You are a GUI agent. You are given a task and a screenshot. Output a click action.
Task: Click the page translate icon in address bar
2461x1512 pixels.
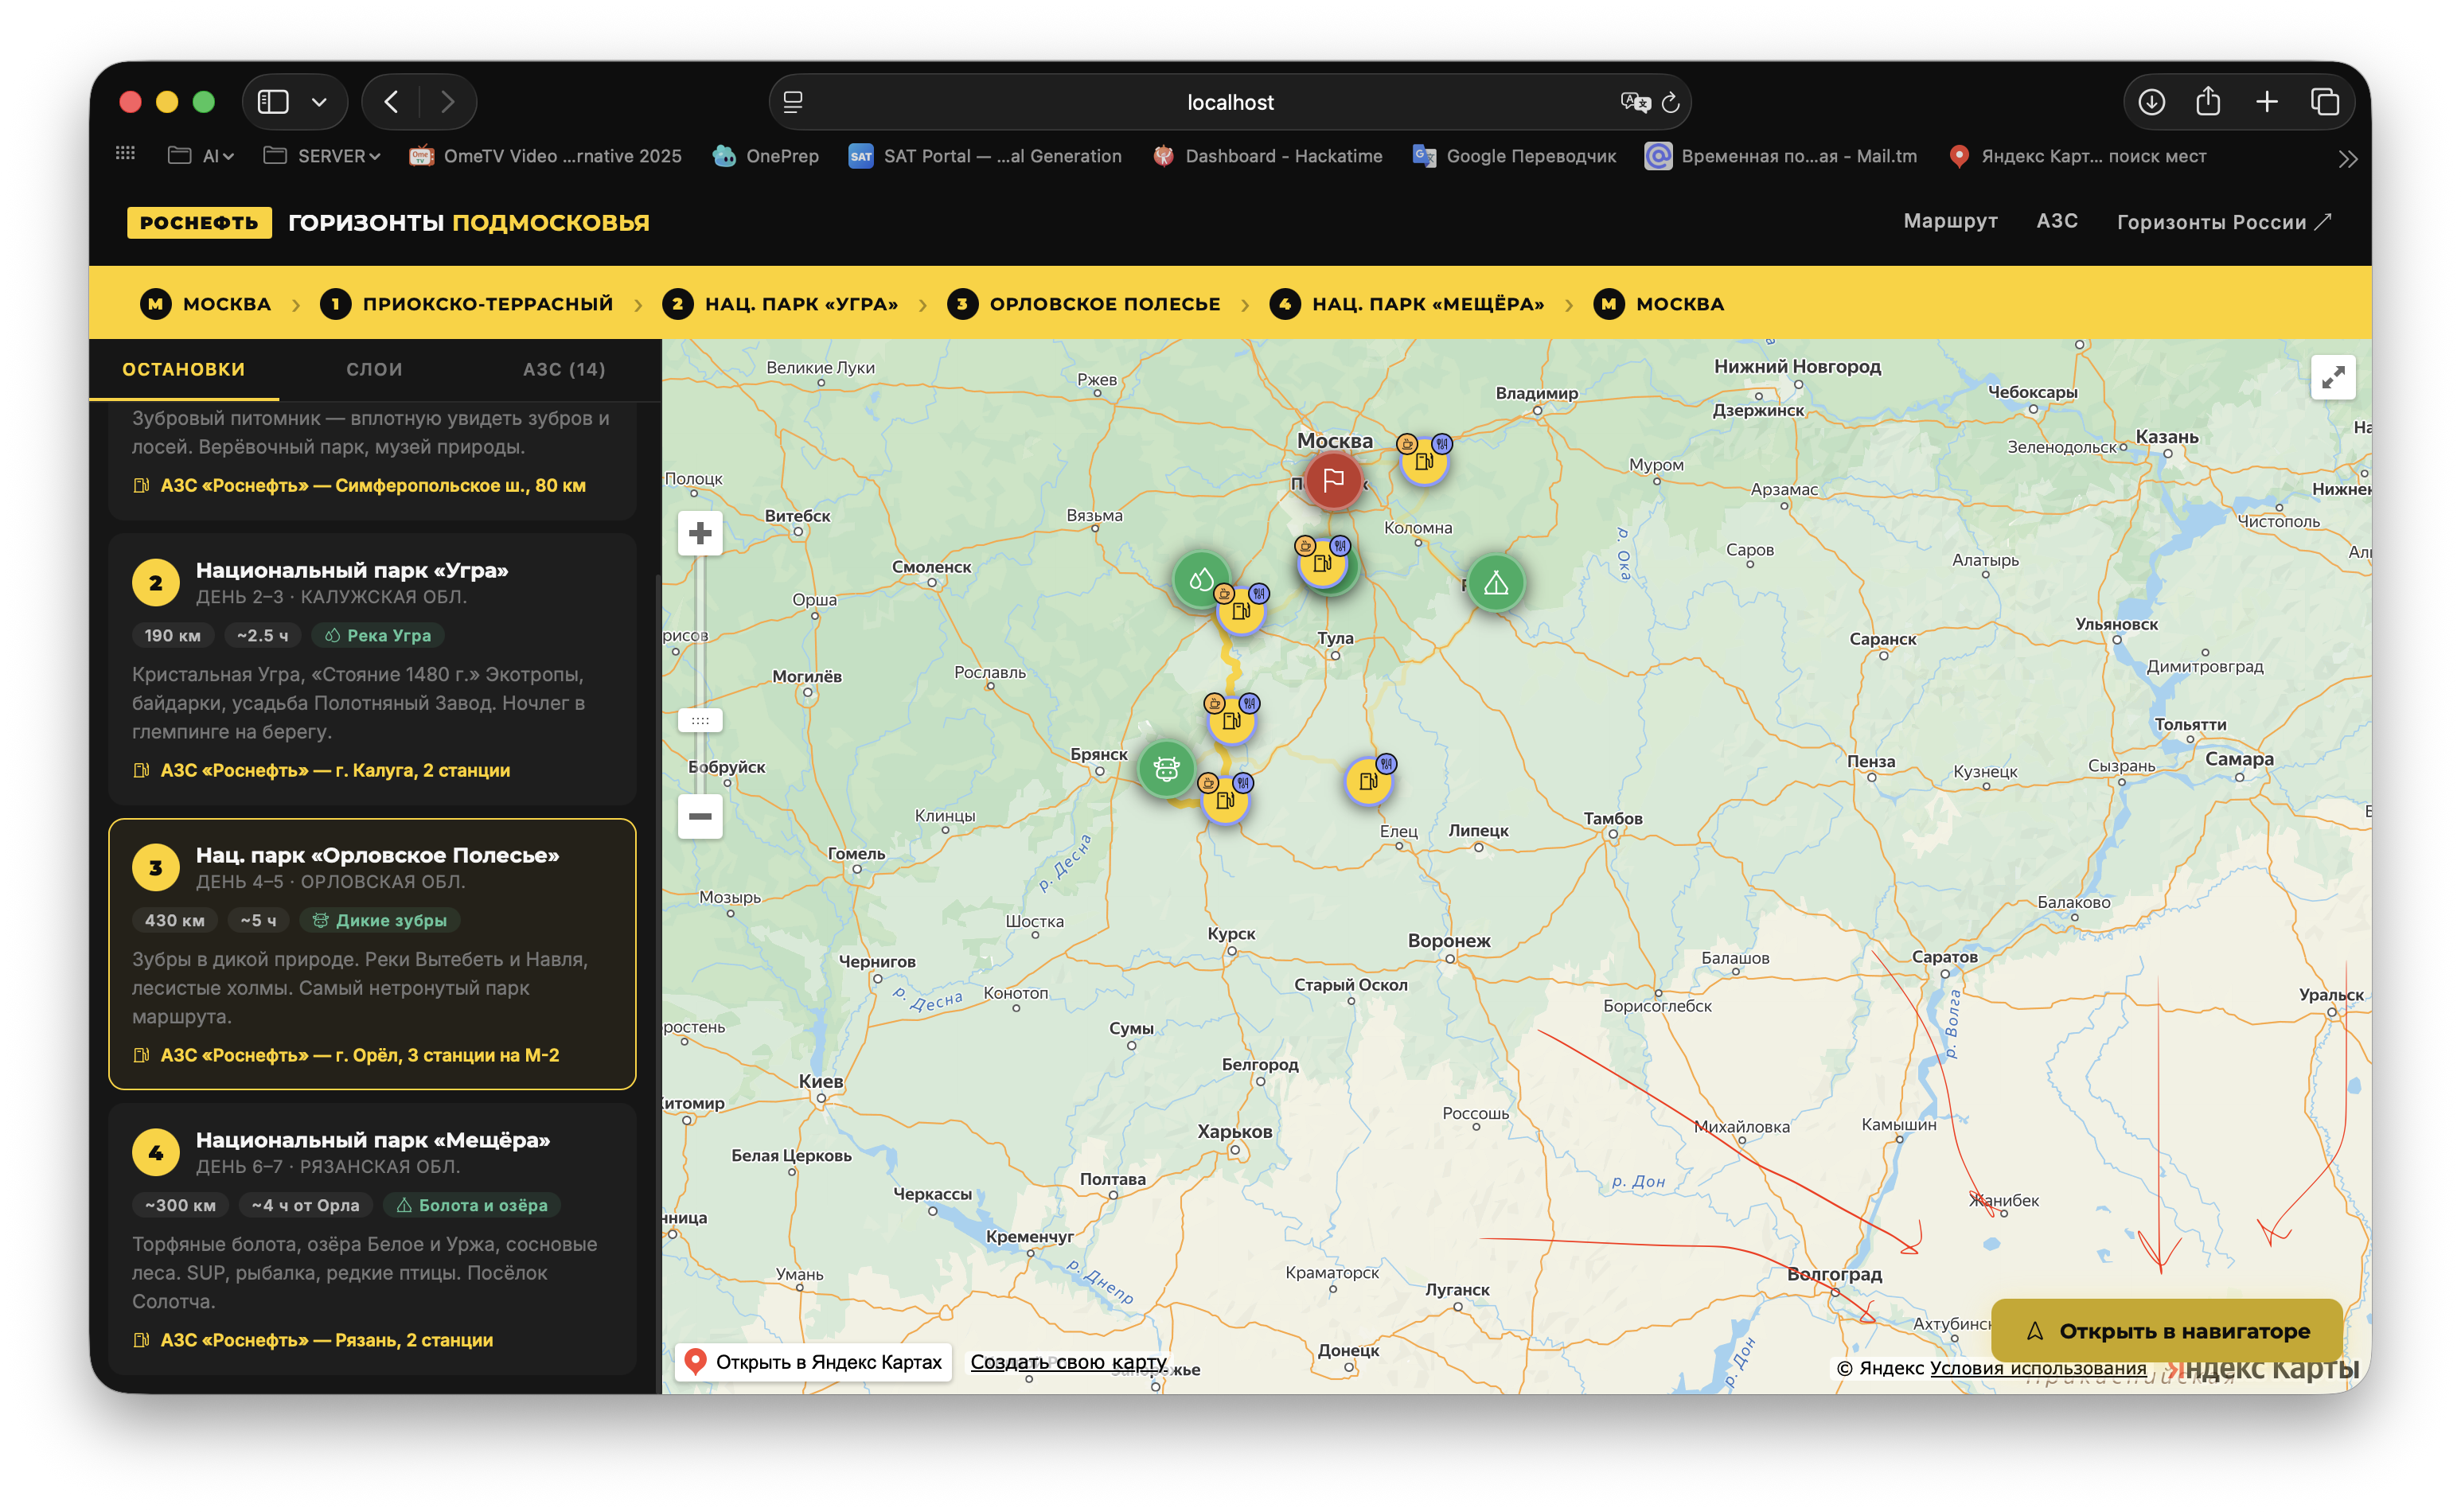pyautogui.click(x=1635, y=102)
